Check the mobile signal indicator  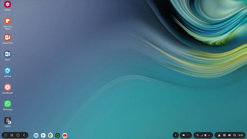pyautogui.click(x=201, y=135)
